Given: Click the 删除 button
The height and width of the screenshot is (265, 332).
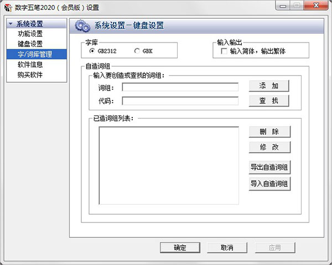Looking at the screenshot, I should (270, 132).
